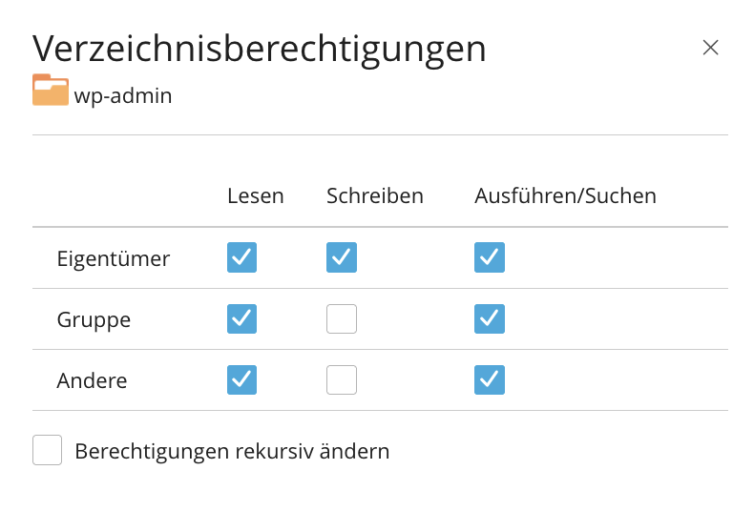Click the Verzeichnisberechtigungen dialog title
The height and width of the screenshot is (511, 733).
[259, 49]
